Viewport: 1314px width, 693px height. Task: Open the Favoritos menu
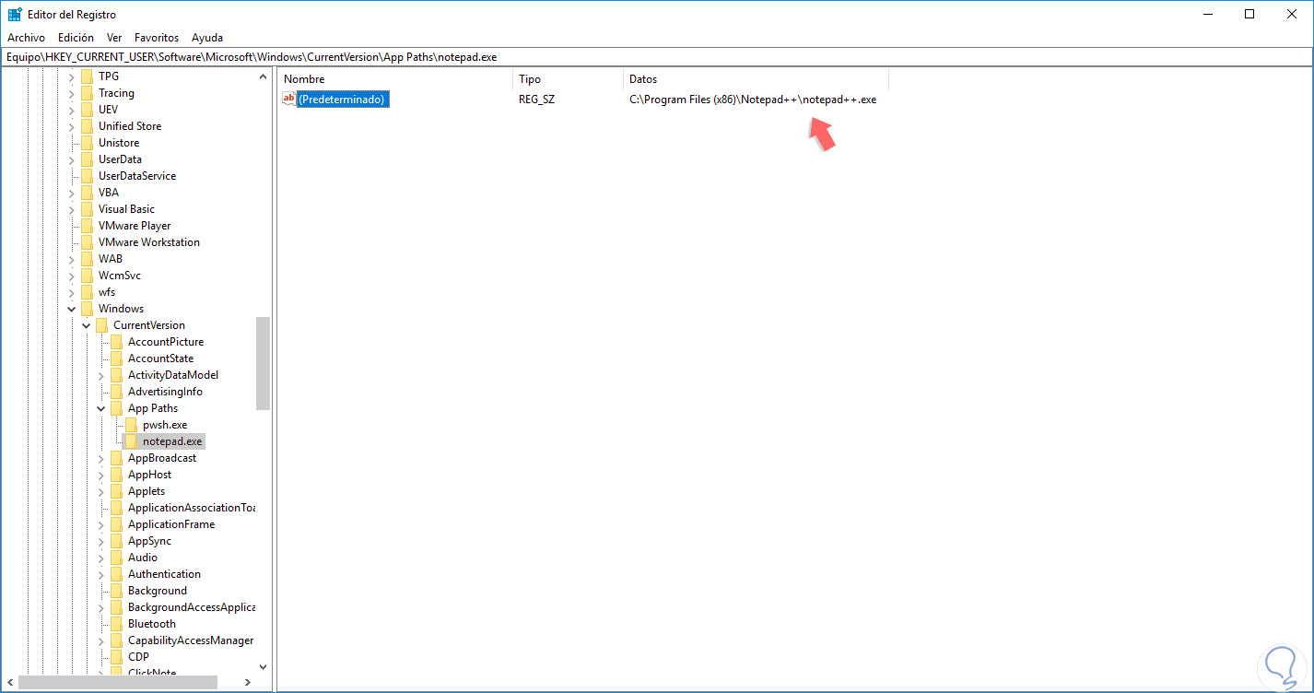click(x=156, y=37)
